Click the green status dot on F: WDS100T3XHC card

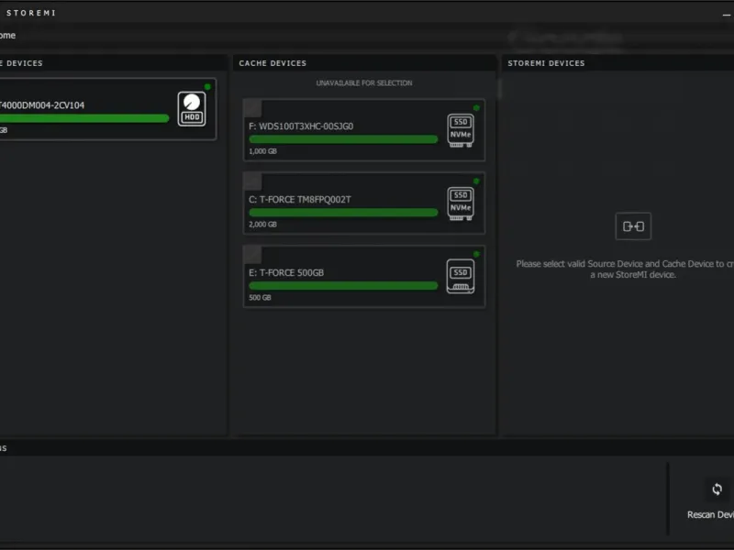click(476, 108)
